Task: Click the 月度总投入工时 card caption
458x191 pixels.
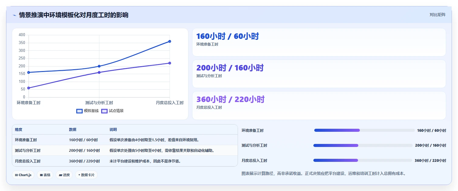Action: tap(209, 107)
